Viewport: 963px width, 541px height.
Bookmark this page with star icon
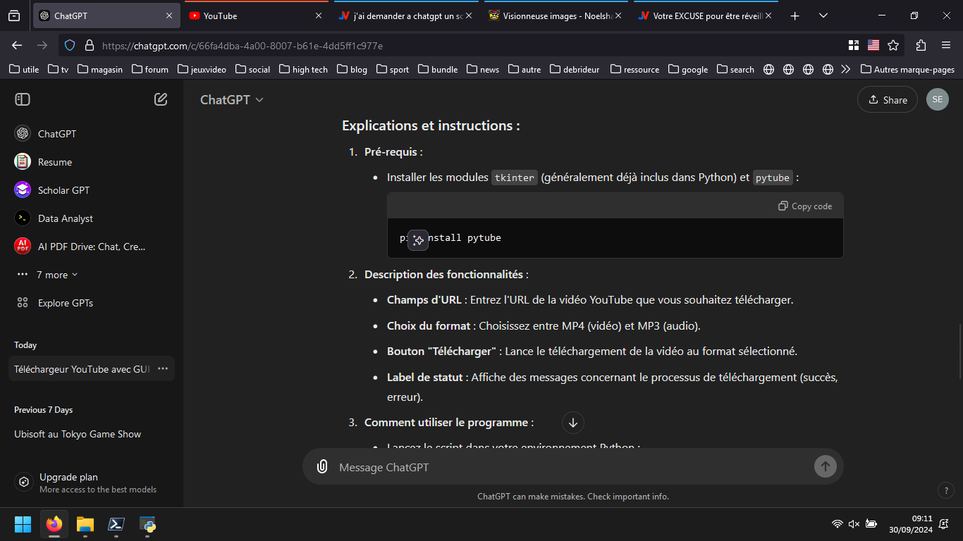(x=893, y=45)
